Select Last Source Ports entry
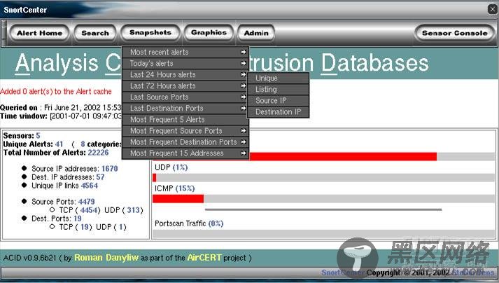The height and width of the screenshot is (283, 499). pyautogui.click(x=185, y=97)
